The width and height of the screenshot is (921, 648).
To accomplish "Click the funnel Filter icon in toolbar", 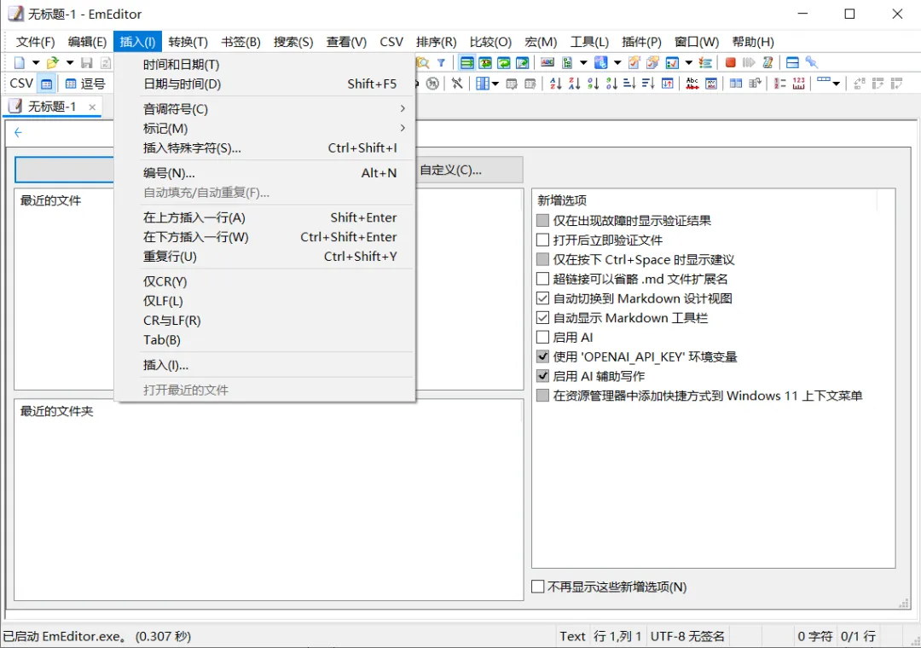I will pyautogui.click(x=441, y=62).
